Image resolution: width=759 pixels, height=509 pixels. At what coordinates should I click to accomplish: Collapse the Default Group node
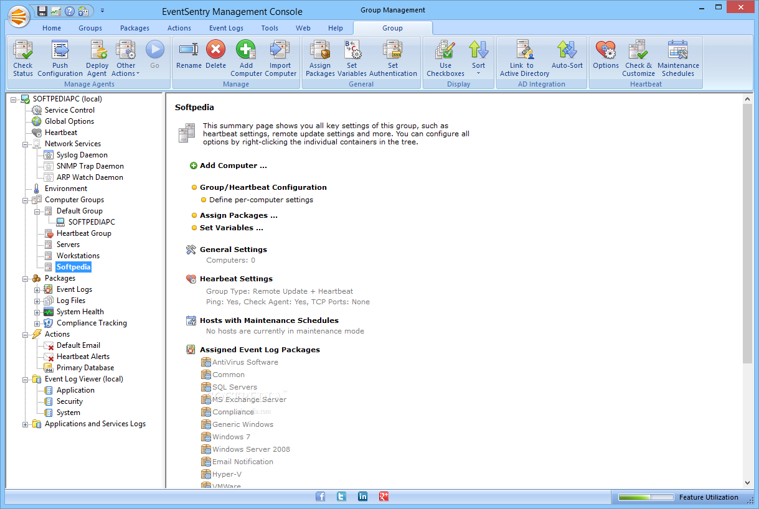click(x=37, y=211)
